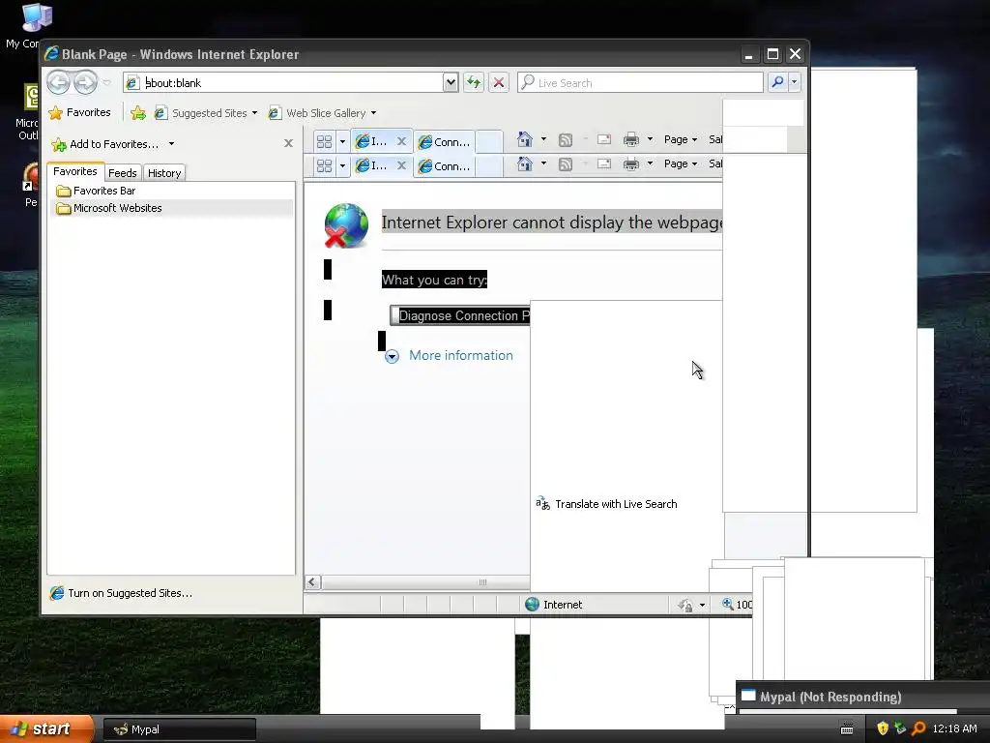Click the Home icon in the upper command bar
Viewport: 990px width, 743px height.
pyautogui.click(x=525, y=139)
